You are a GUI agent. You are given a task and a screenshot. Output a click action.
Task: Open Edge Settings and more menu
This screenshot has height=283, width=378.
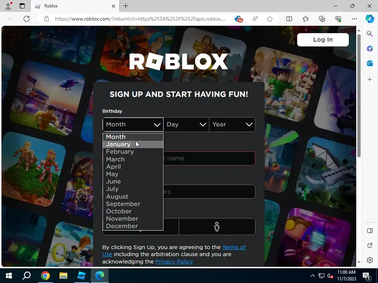(354, 19)
